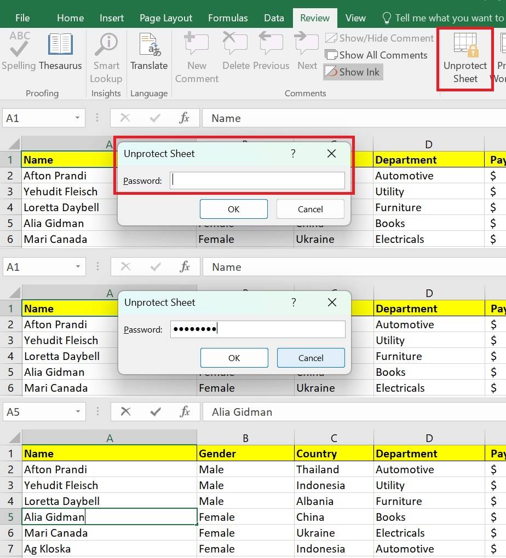Click inside the Password field
Viewport: 506px width, 558px height.
click(x=257, y=179)
